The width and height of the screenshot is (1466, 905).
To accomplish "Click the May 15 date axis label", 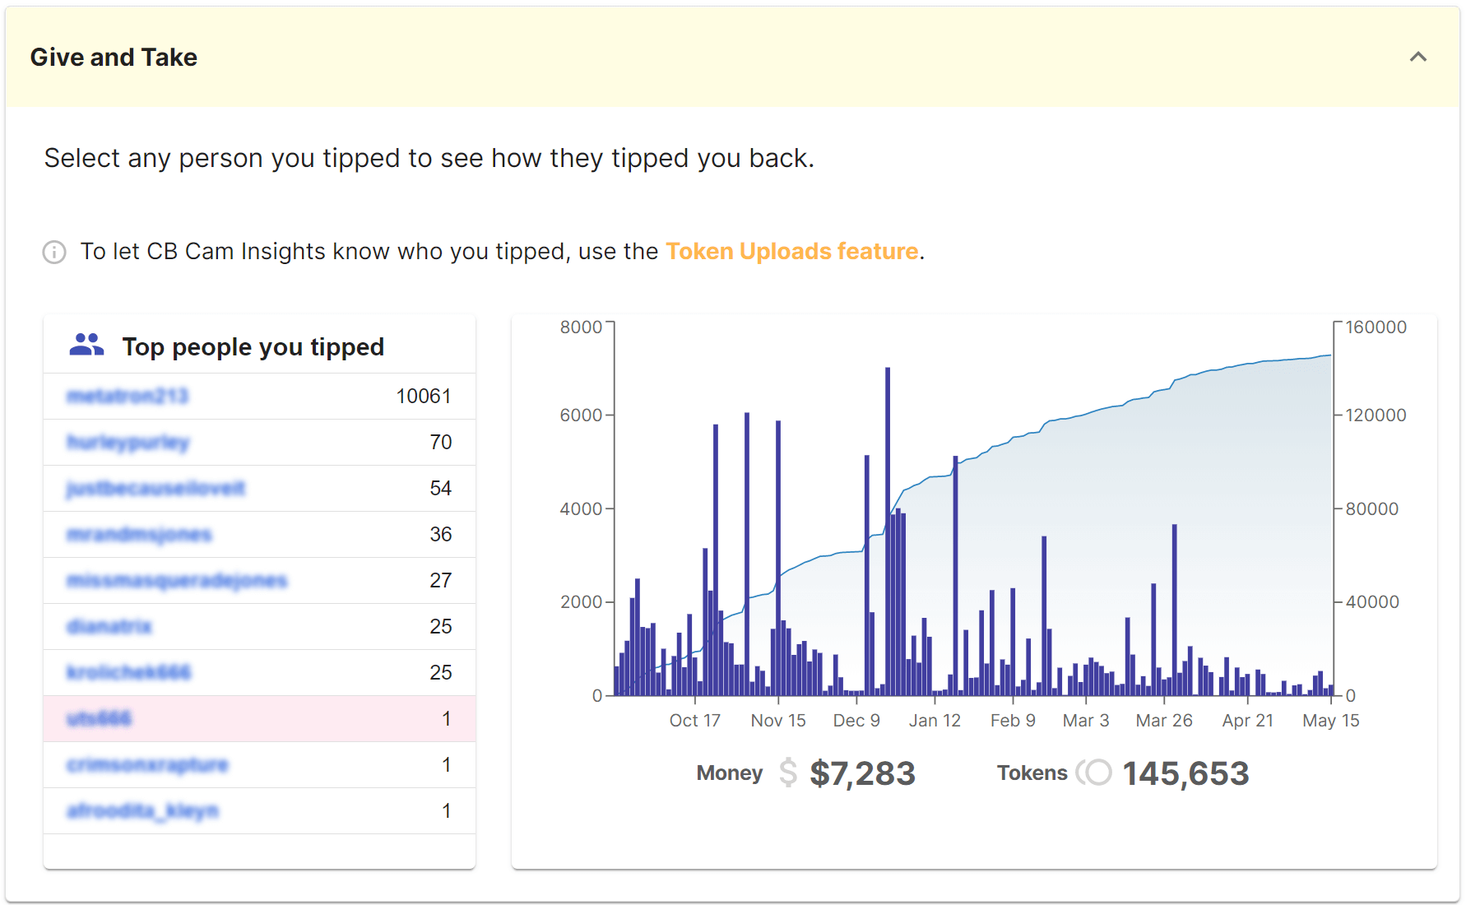I will tap(1330, 721).
